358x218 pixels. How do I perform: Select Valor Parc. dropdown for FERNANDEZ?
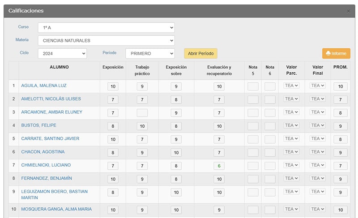click(291, 178)
